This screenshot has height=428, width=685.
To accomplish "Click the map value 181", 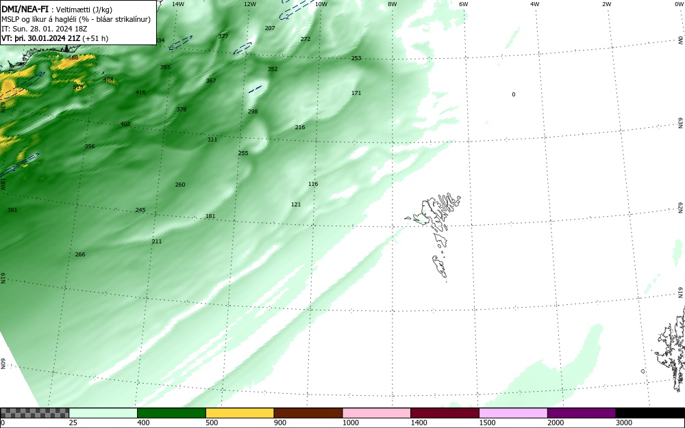I will tap(210, 216).
